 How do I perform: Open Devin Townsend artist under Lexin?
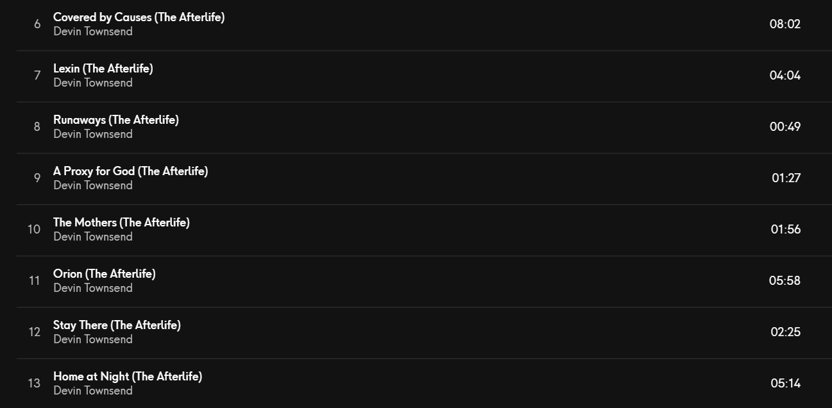point(93,83)
